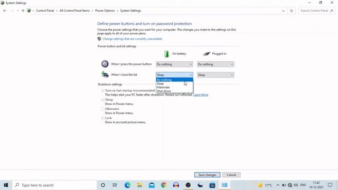Collapse the close lid On battery dropdown
This screenshot has height=190, width=338.
(x=174, y=75)
